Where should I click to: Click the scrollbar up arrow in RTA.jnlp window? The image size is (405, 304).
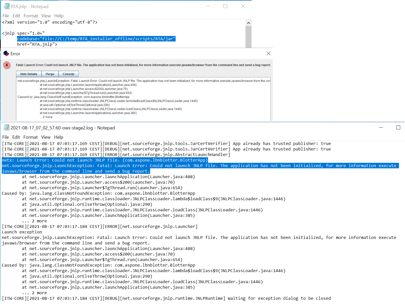[x=248, y=23]
